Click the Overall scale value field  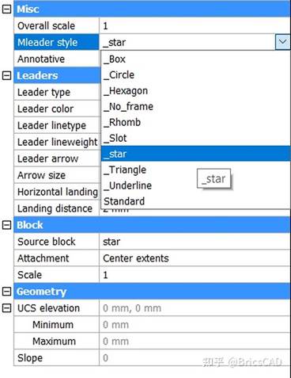195,26
